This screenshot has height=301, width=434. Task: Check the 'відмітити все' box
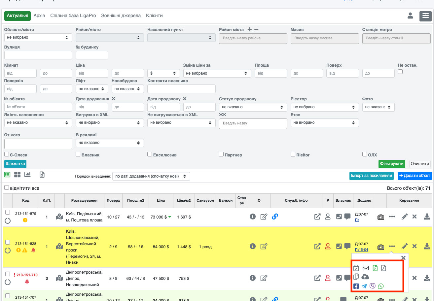click(x=7, y=188)
